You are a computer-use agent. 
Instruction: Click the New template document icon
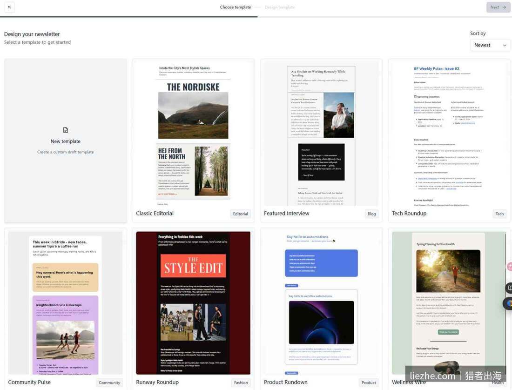point(66,130)
